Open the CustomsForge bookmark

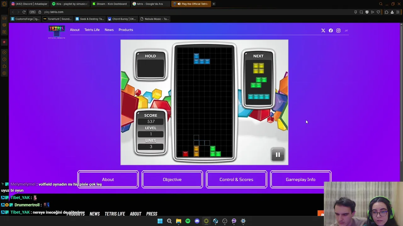pos(25,19)
